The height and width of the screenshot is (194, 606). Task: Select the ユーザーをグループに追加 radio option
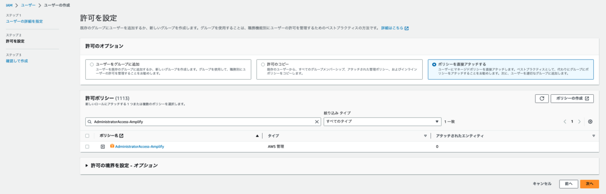pyautogui.click(x=91, y=64)
